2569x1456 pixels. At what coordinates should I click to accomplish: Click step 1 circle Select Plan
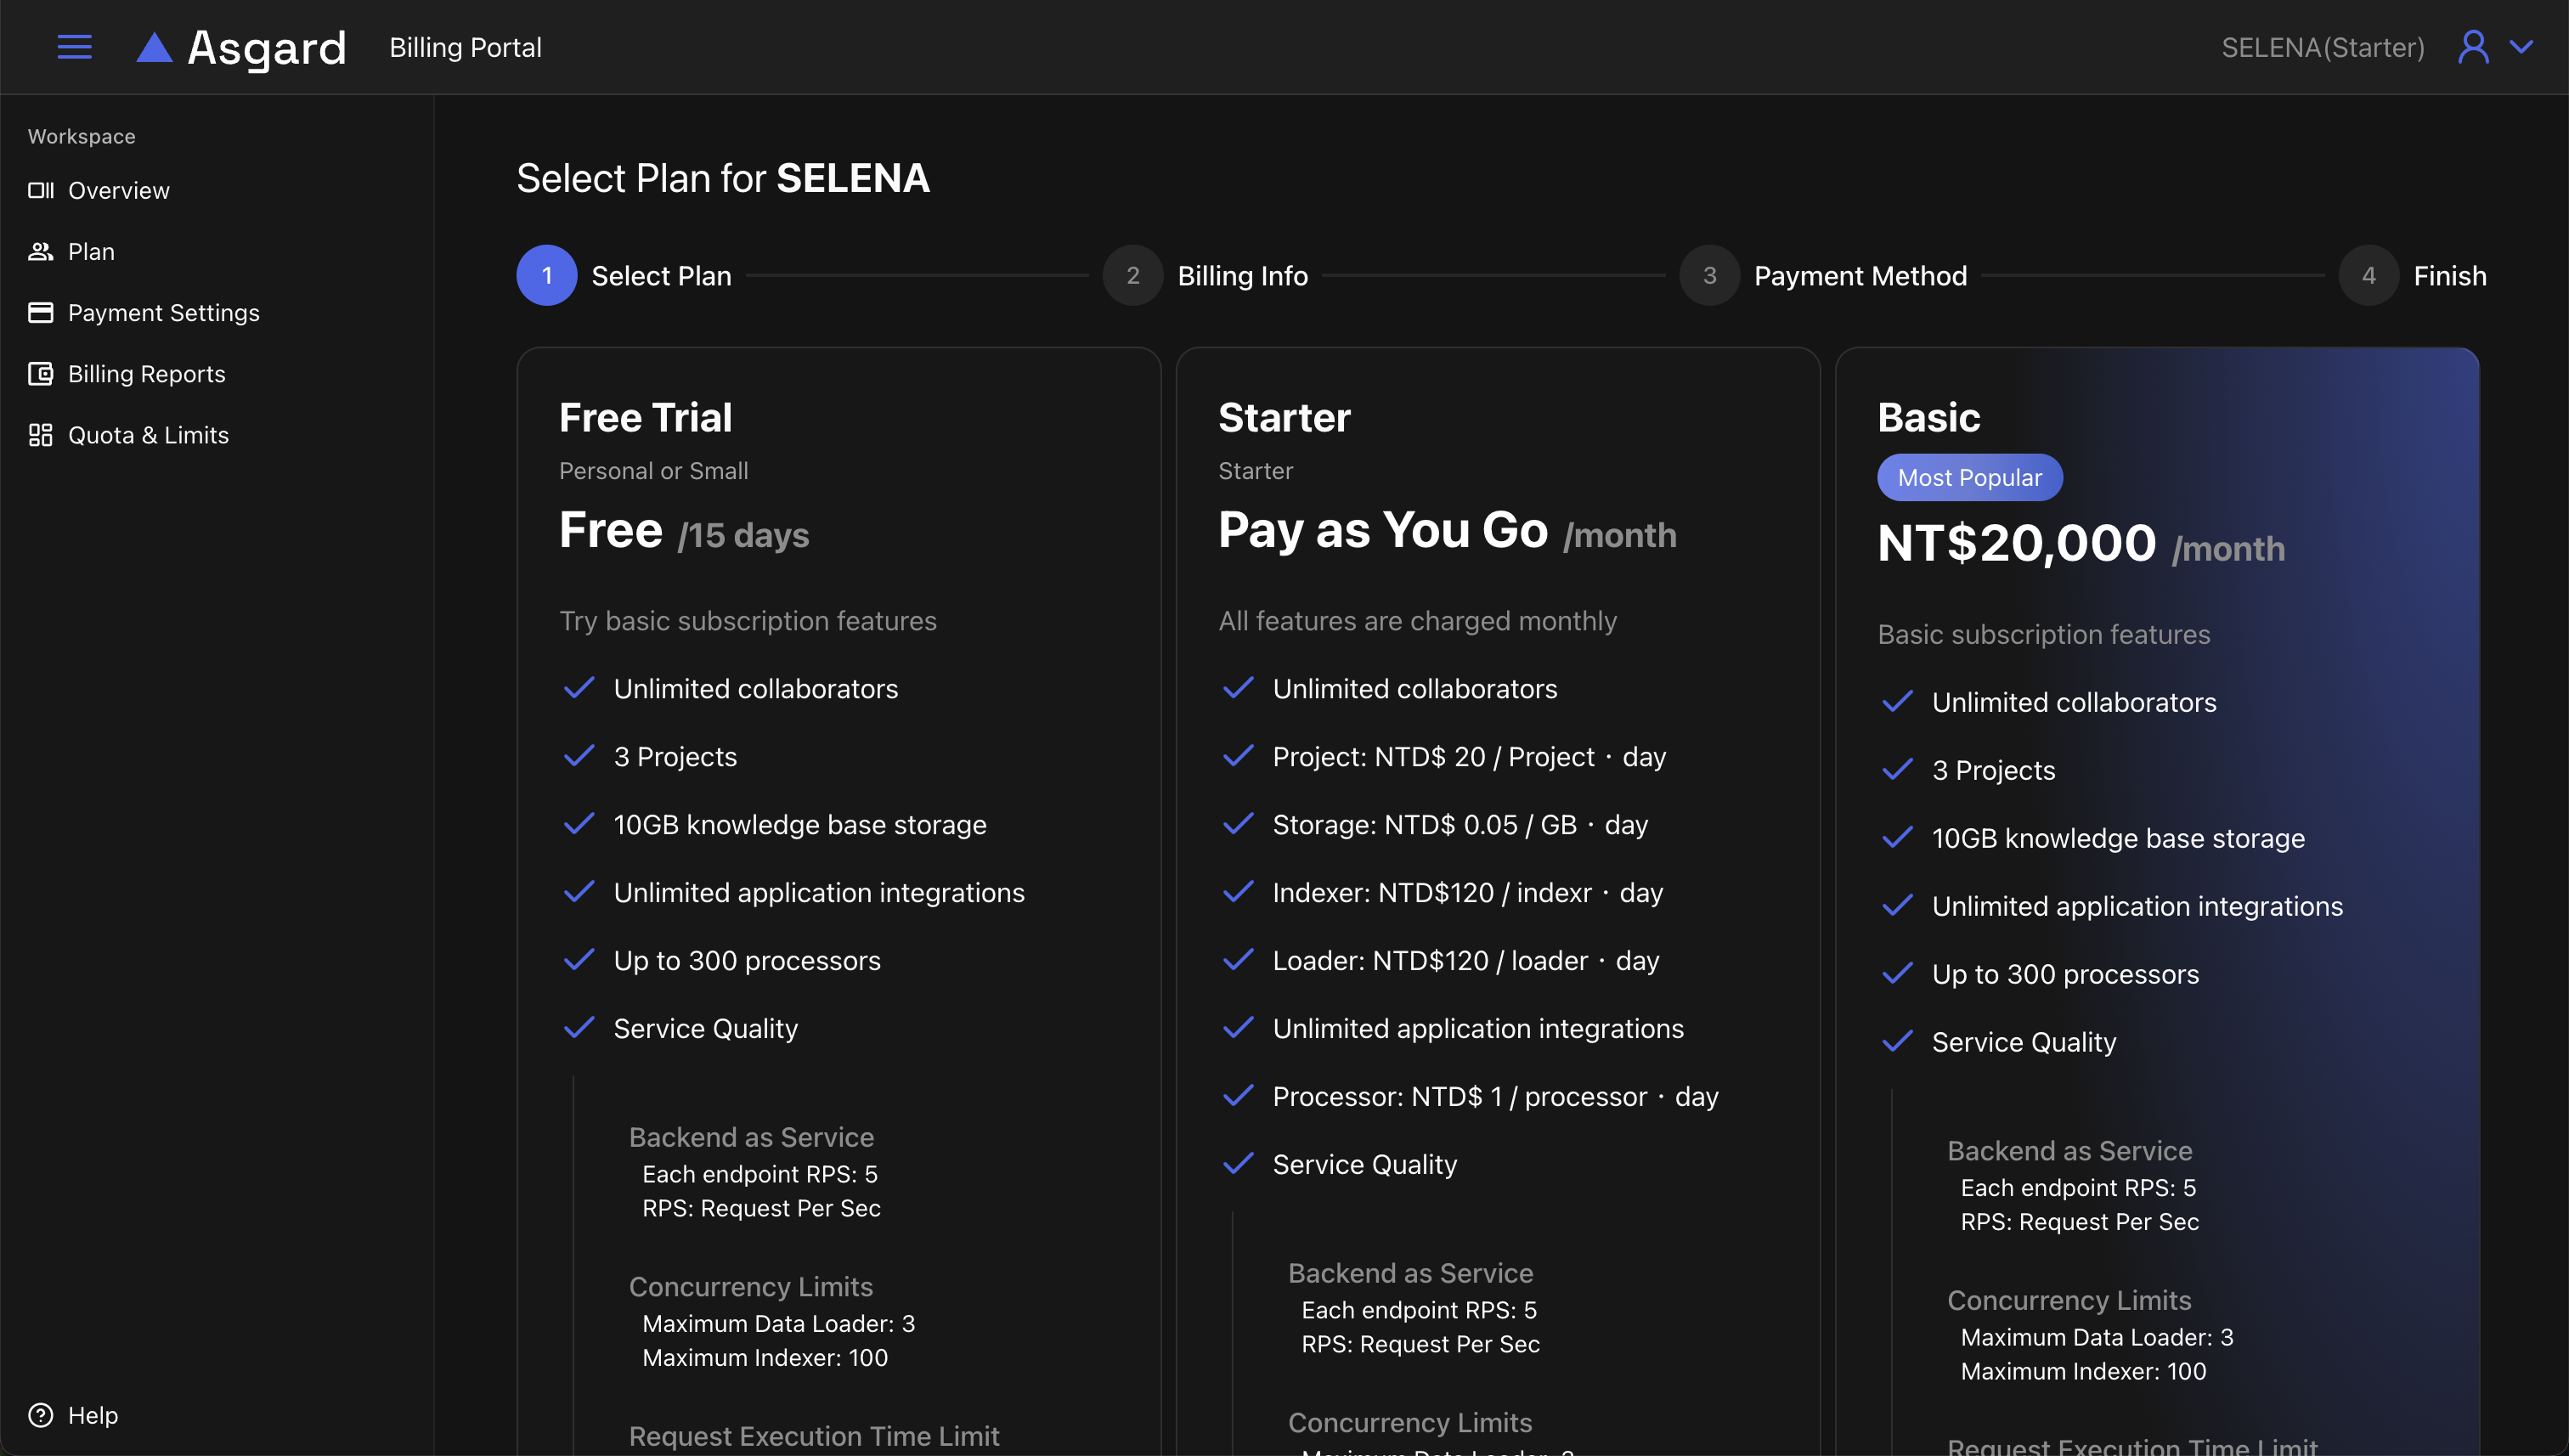[x=547, y=275]
